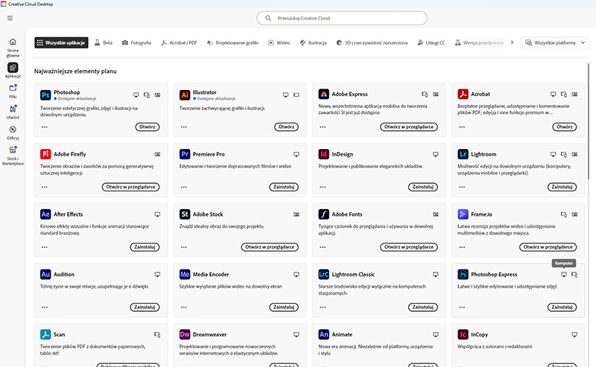This screenshot has height=367, width=596.
Task: Click the Lightroom Classic app icon
Action: [x=323, y=274]
